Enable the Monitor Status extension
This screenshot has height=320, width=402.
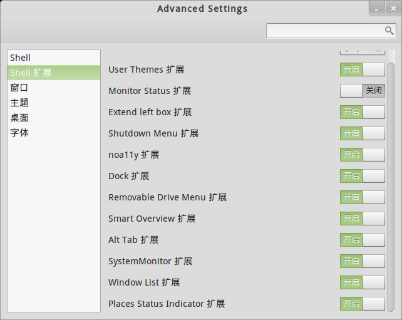tap(362, 91)
